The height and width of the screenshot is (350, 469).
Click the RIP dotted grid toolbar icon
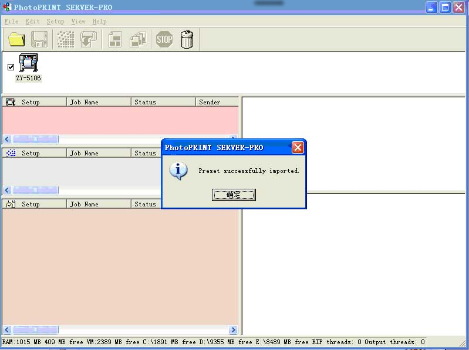66,39
